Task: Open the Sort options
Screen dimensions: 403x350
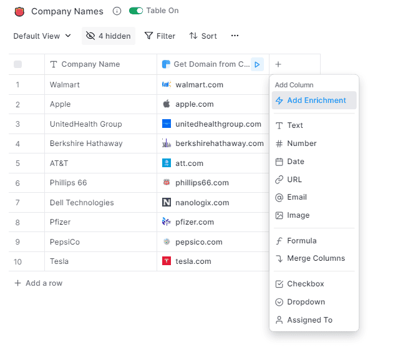Action: (x=203, y=36)
